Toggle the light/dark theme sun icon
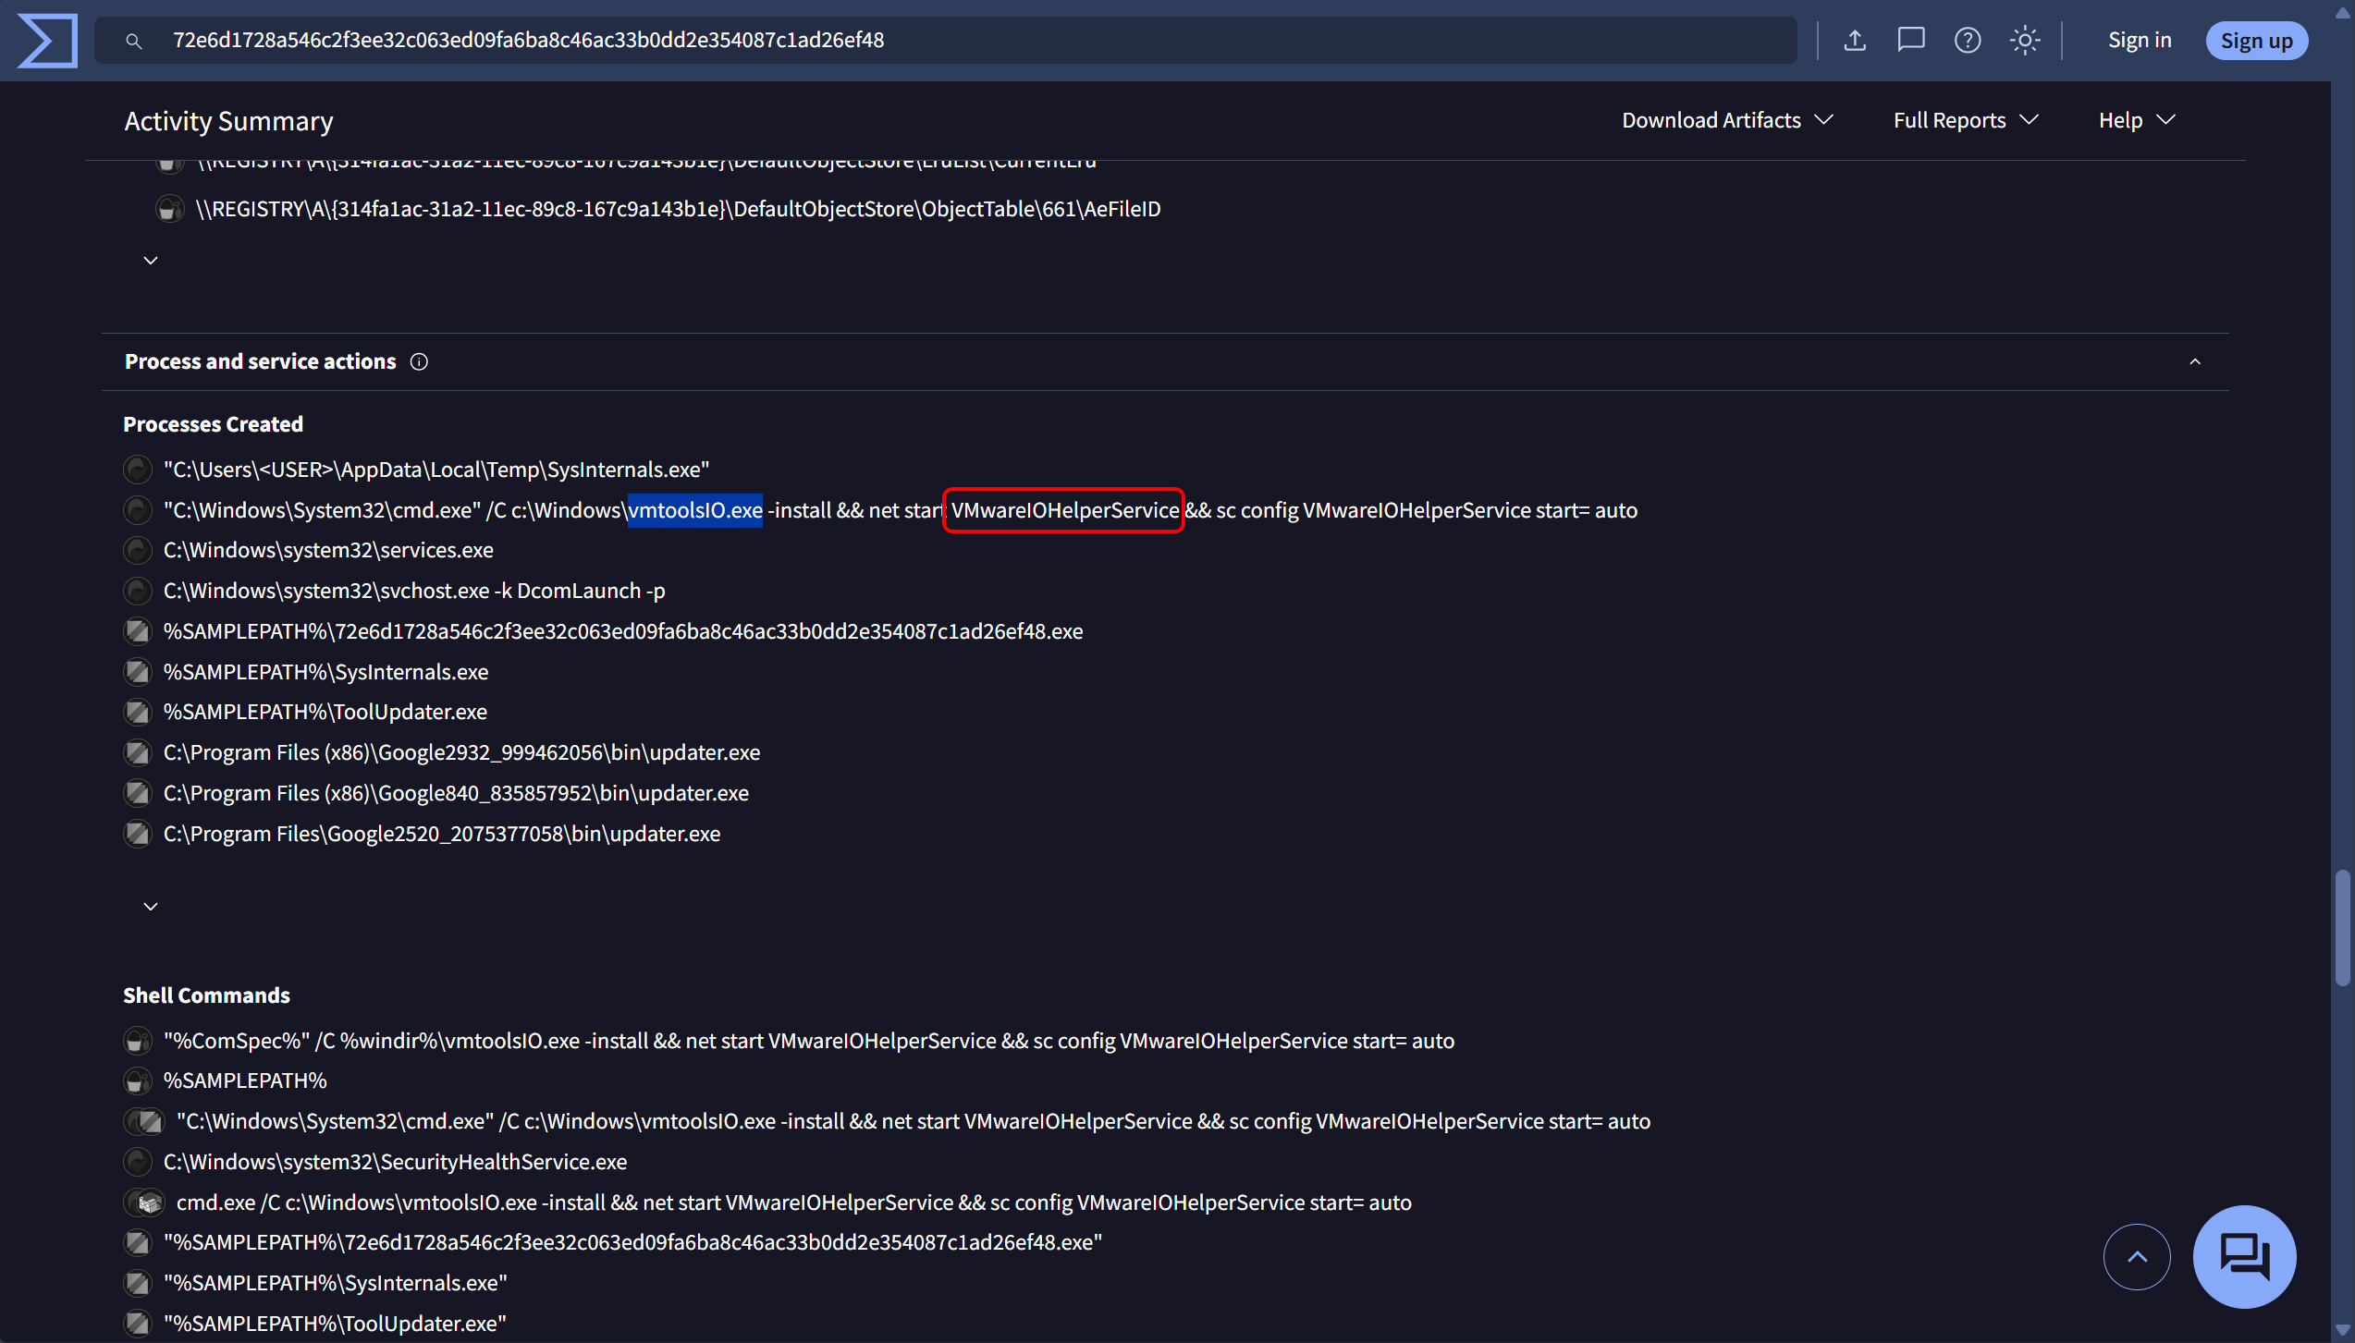The height and width of the screenshot is (1343, 2355). (x=2025, y=41)
